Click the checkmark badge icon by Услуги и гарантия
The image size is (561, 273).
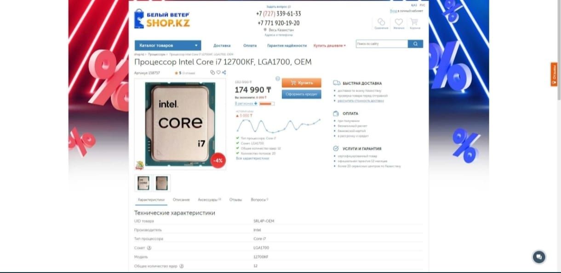(336, 149)
